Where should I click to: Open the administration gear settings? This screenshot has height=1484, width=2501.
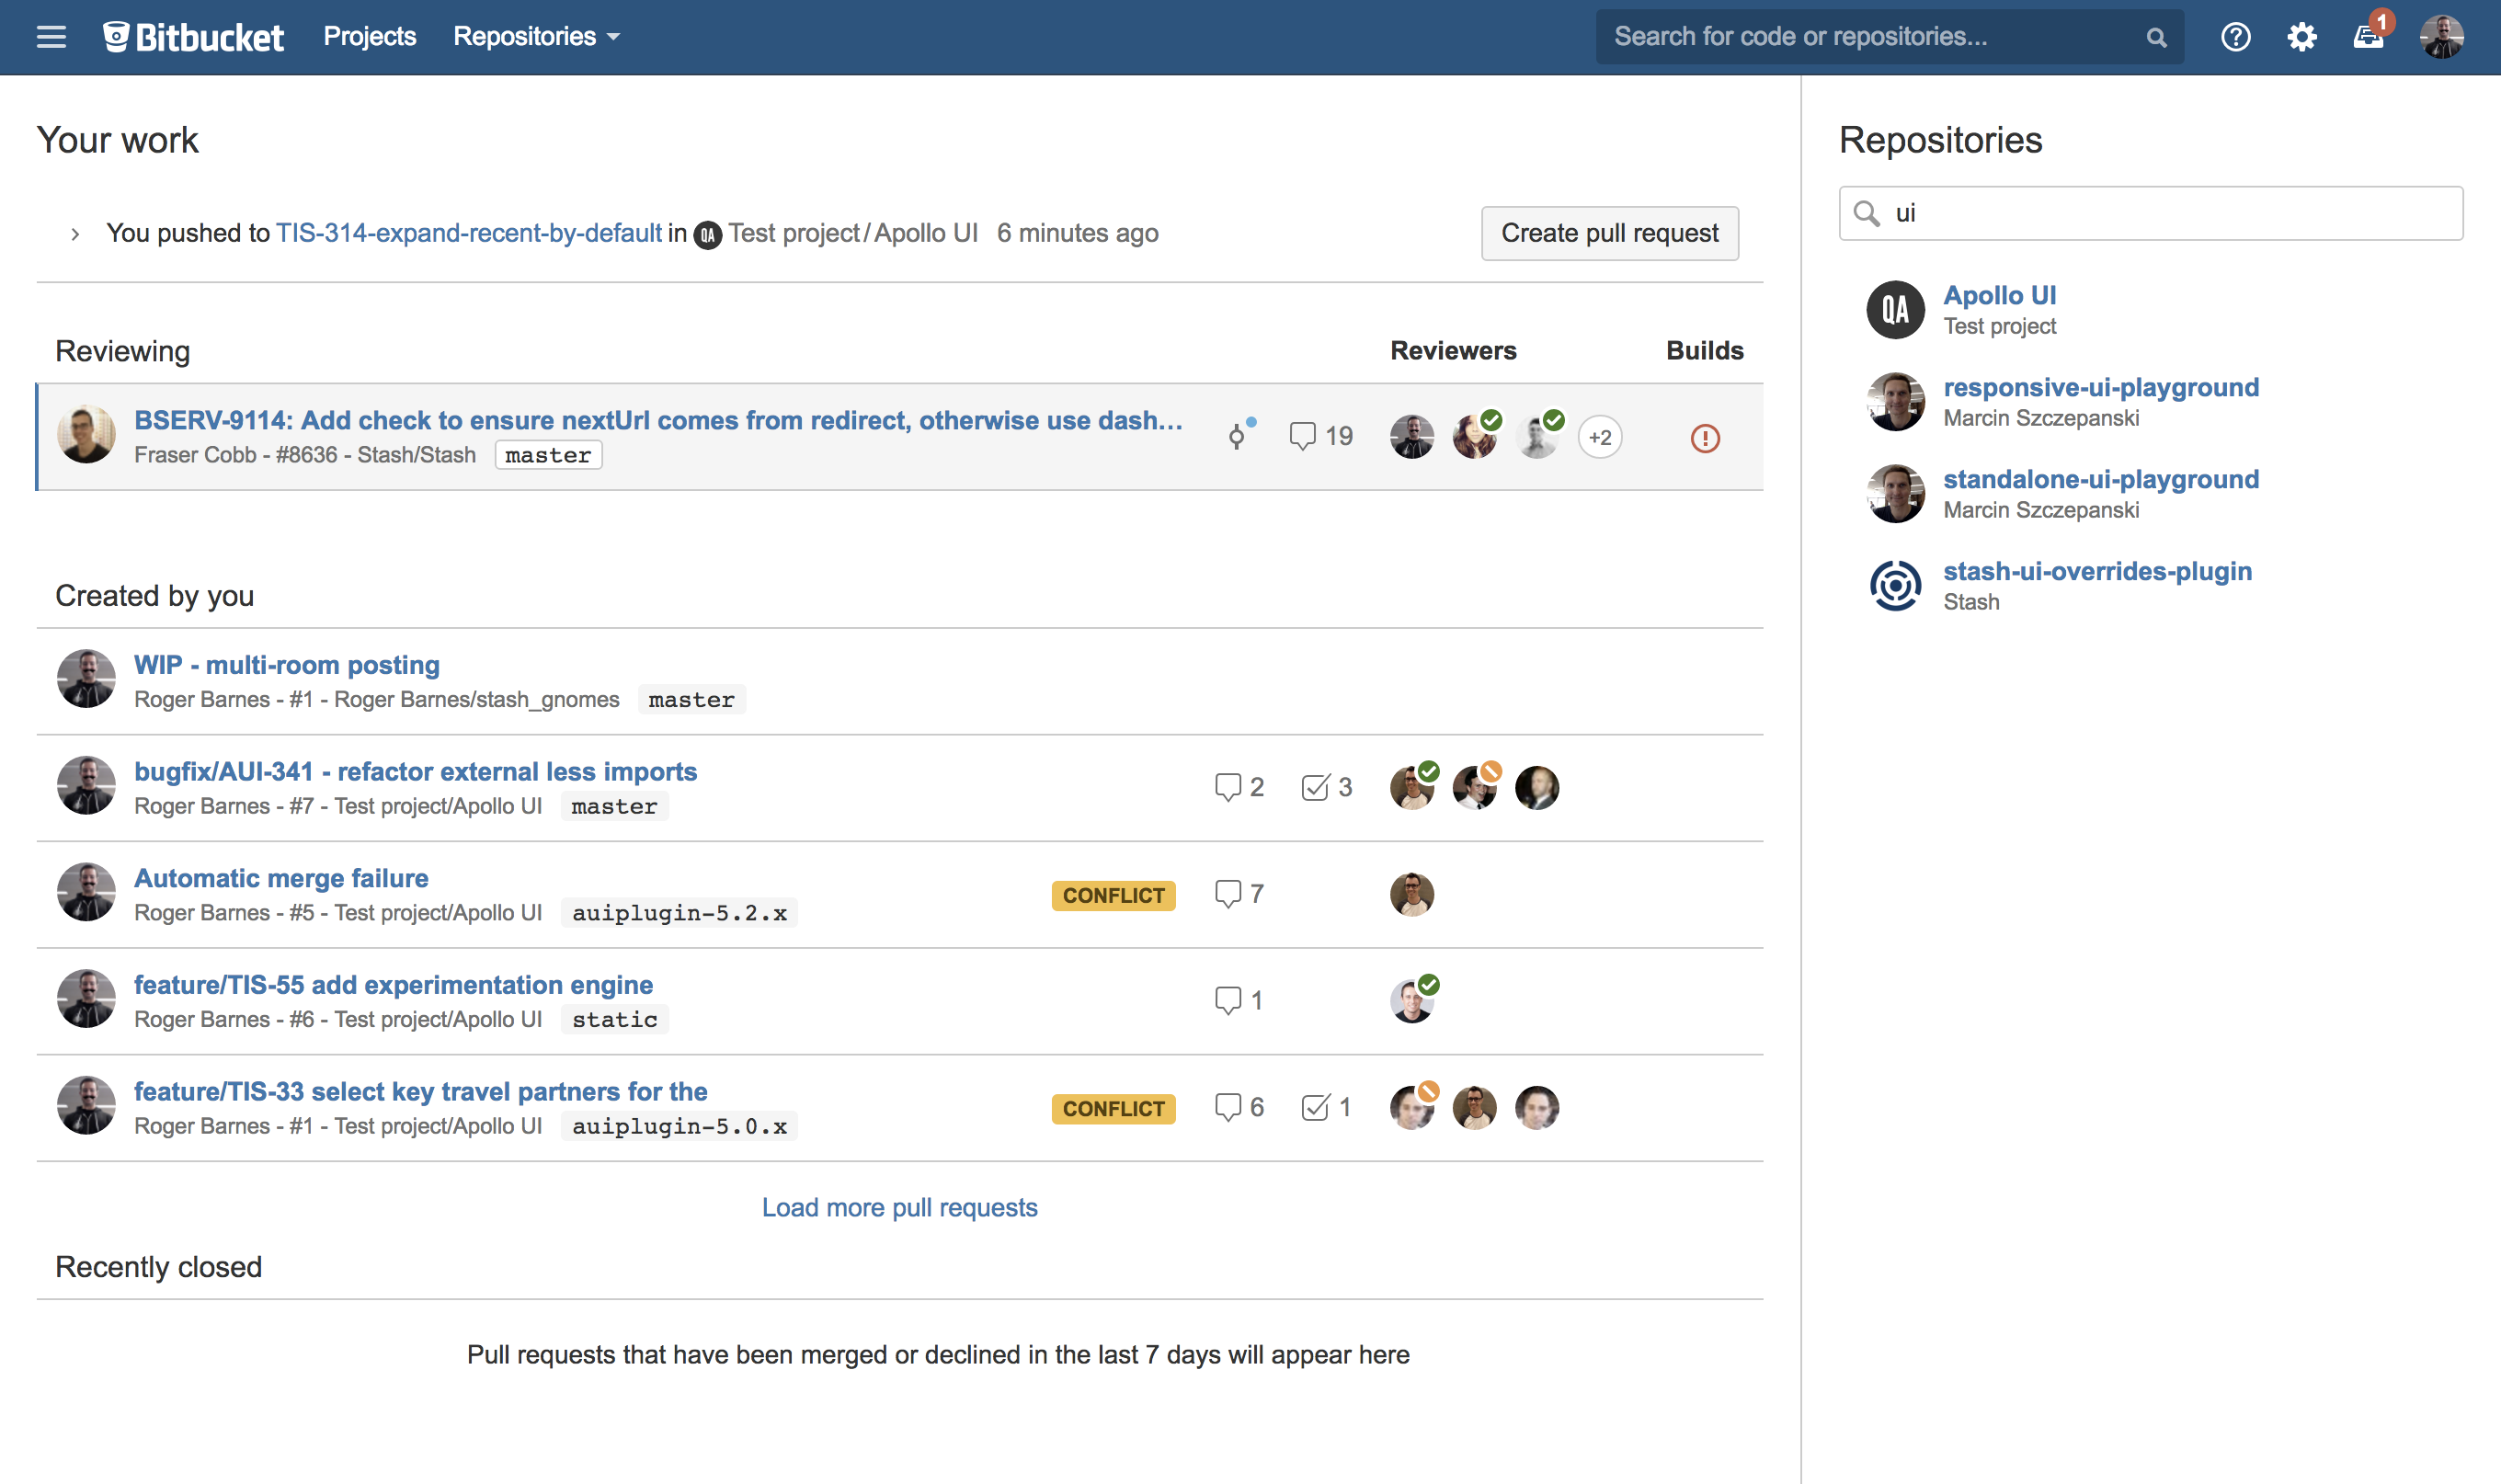pos(2301,37)
